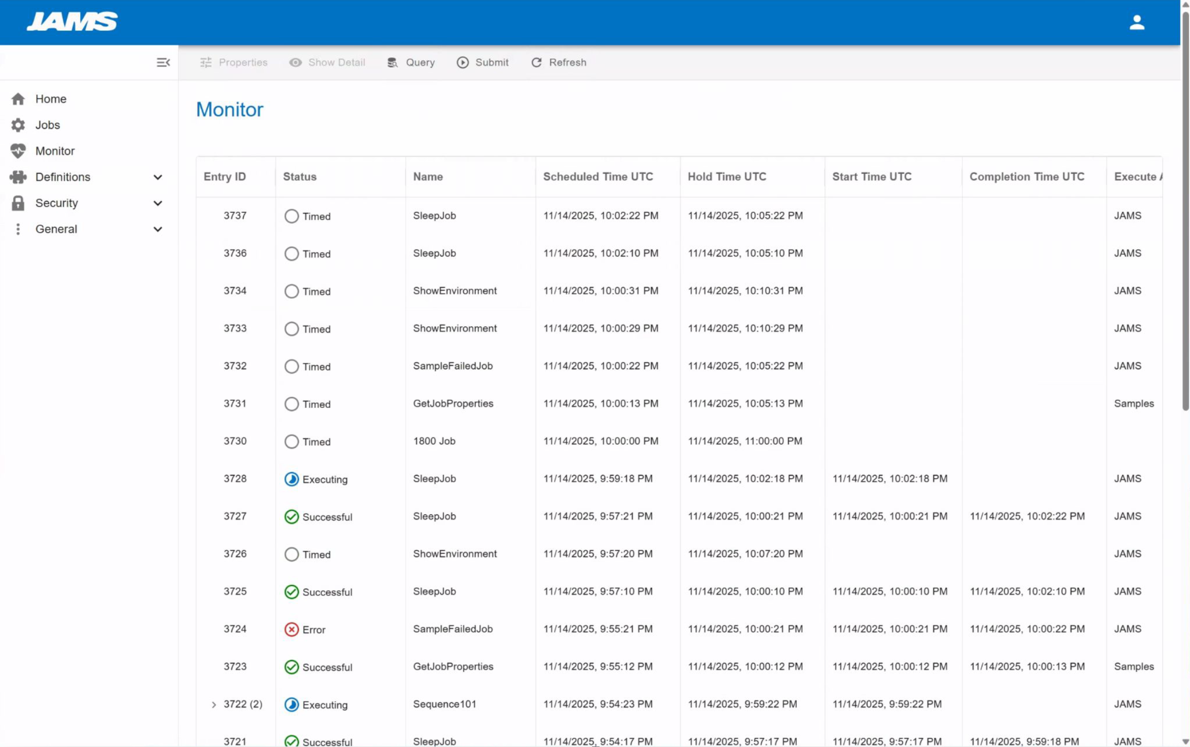Expand the Definitions menu chevron
The image size is (1190, 747).
[158, 177]
